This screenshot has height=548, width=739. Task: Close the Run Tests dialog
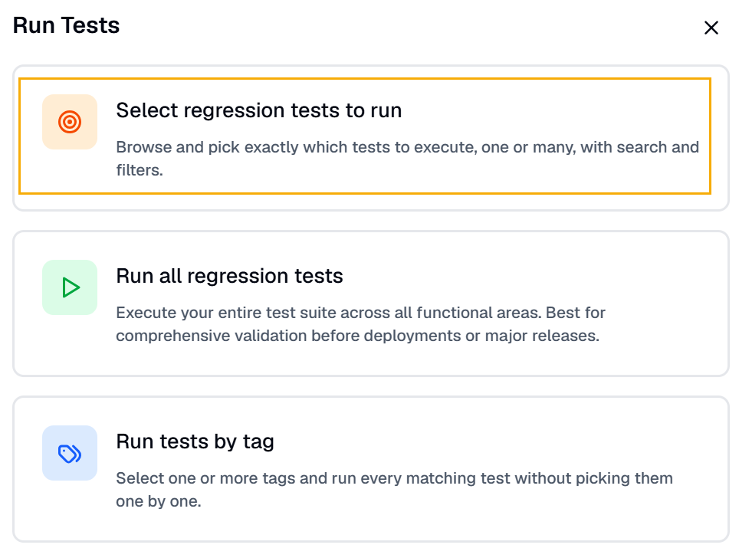711,28
